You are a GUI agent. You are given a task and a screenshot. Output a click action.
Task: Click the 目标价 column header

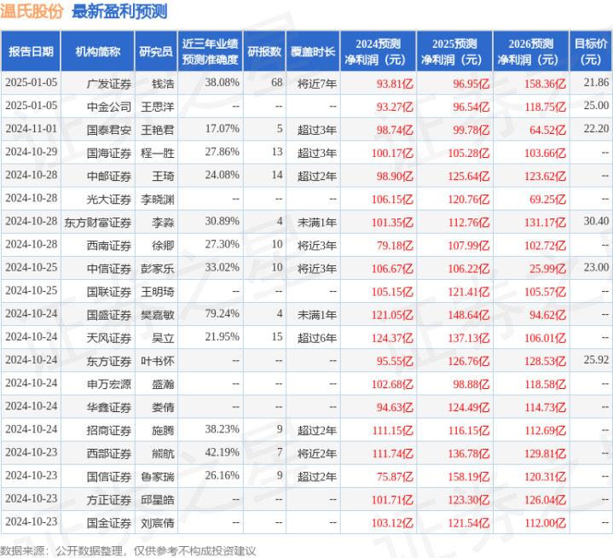point(591,51)
